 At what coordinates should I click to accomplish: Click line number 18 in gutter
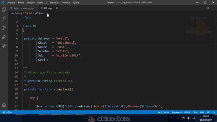pos(16,89)
